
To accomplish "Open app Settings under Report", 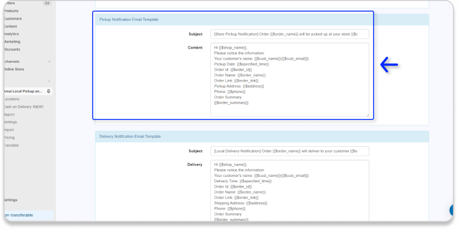I will (10, 122).
